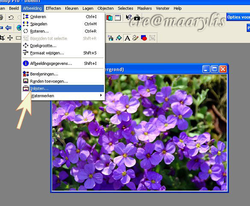Select the Text tool A
This screenshot has height=206, width=250.
(x=127, y=38)
